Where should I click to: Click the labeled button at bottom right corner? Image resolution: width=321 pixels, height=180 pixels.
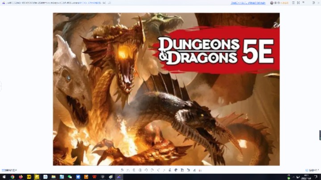(312, 170)
